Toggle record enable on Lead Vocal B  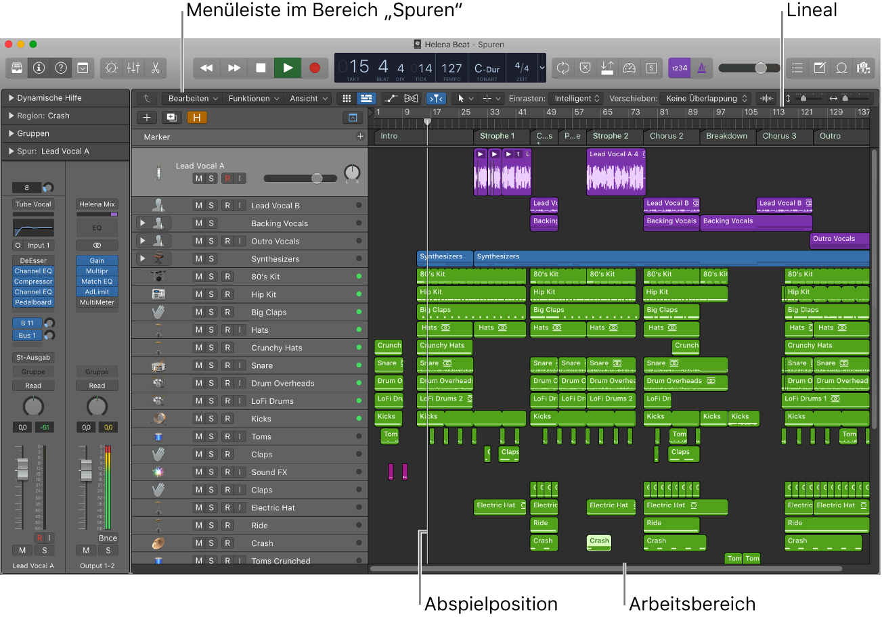[227, 206]
